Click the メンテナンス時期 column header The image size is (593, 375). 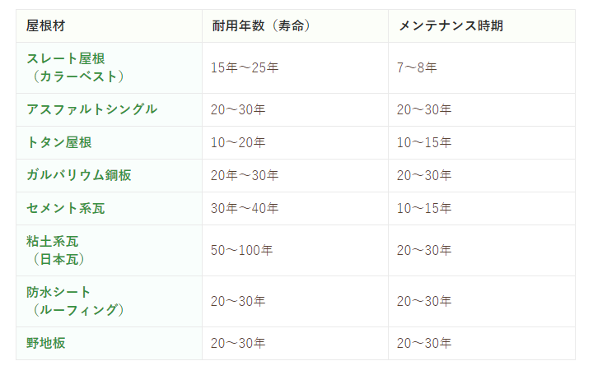[451, 25]
